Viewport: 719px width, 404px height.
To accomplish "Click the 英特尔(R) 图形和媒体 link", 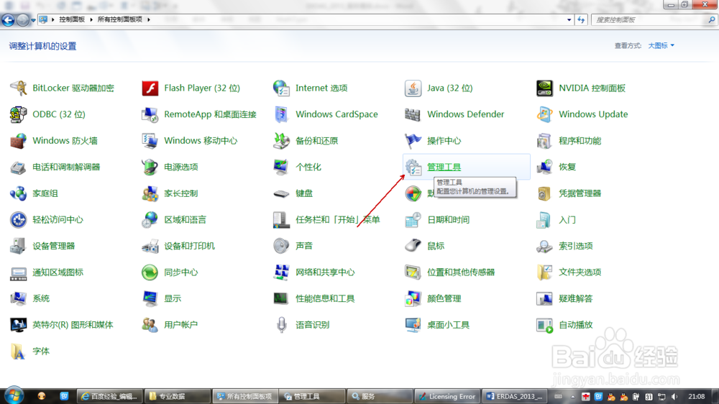I will [x=73, y=325].
